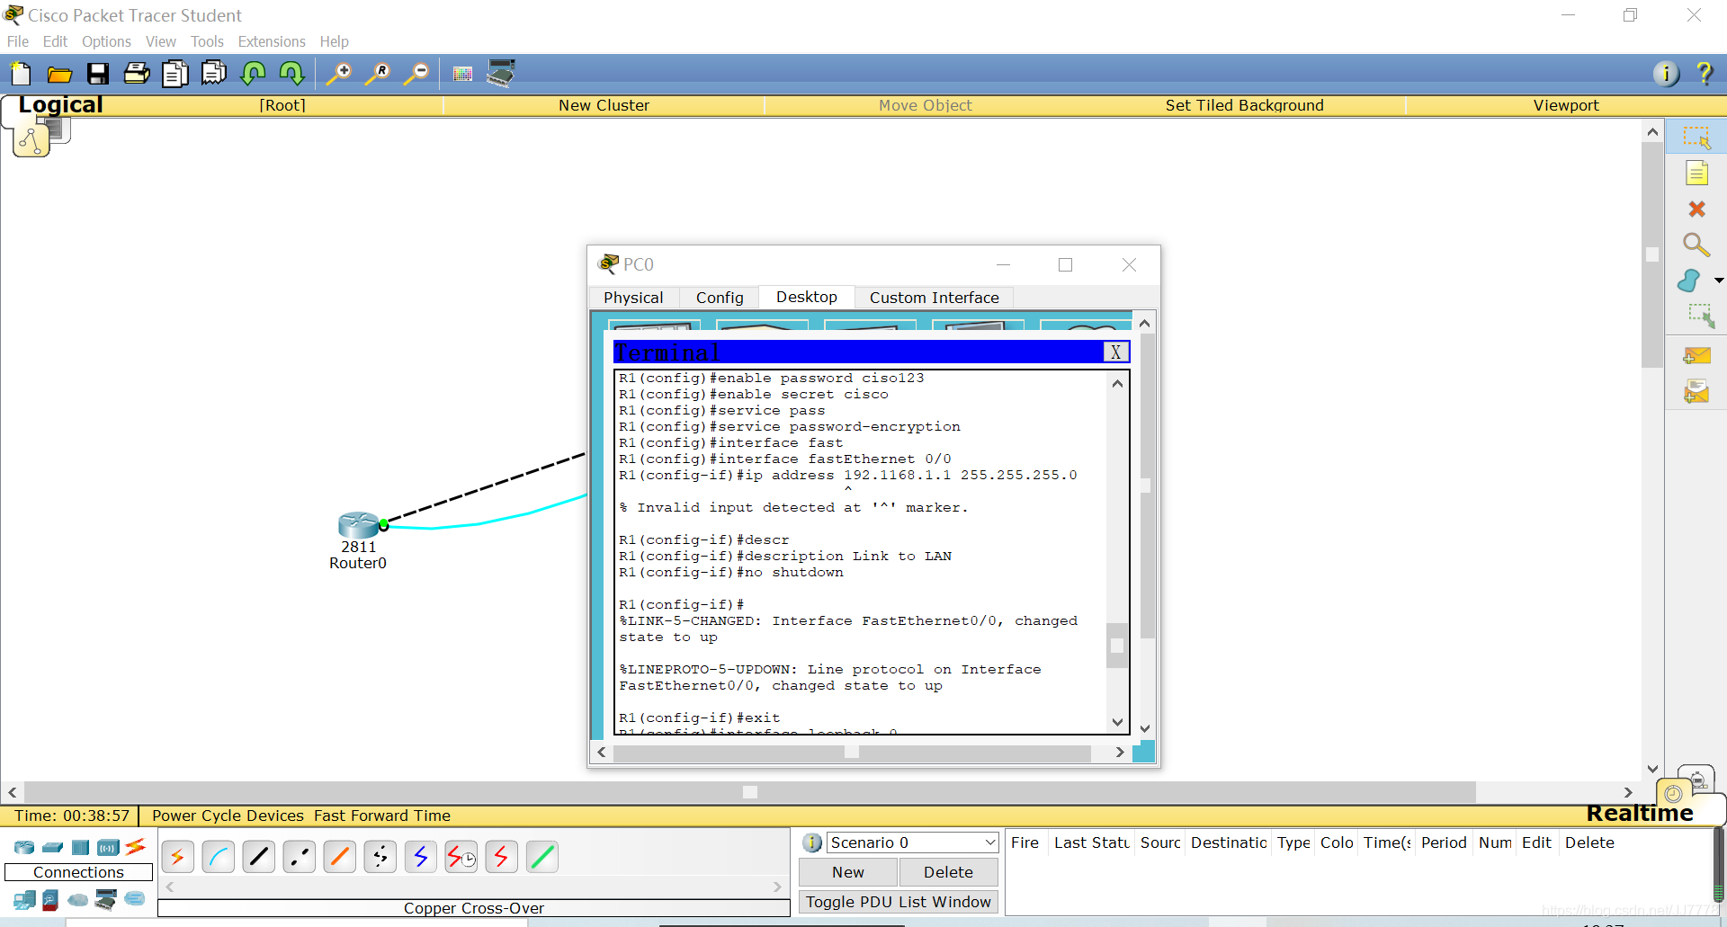This screenshot has height=927, width=1727.
Task: Open a file with the folder icon
Action: pyautogui.click(x=59, y=74)
